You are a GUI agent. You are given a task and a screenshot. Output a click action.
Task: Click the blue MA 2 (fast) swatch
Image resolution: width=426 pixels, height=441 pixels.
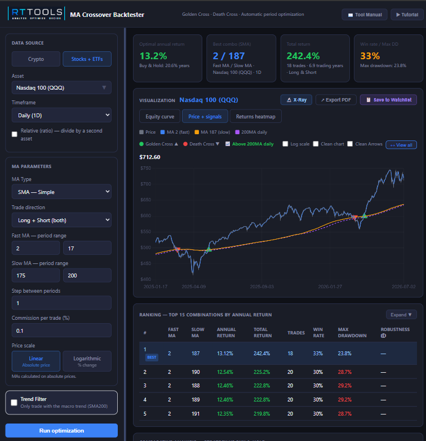163,132
